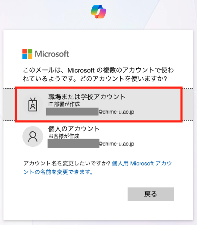
Task: Click the Microsoft wordmark text
Action: point(52,54)
